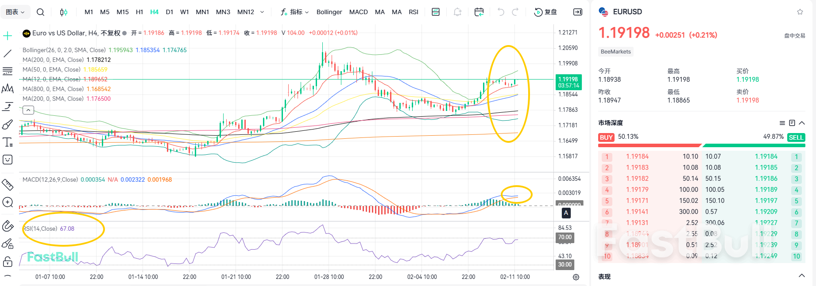816x286 pixels.
Task: Open the chart settings gear icon
Action: (576, 277)
